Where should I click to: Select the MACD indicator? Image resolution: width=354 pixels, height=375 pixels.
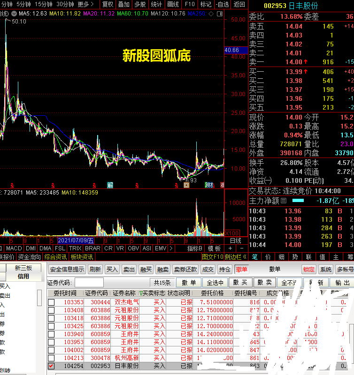pos(14,248)
